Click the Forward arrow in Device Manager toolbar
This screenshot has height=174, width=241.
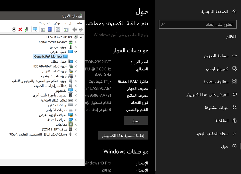pyautogui.click(x=81, y=29)
